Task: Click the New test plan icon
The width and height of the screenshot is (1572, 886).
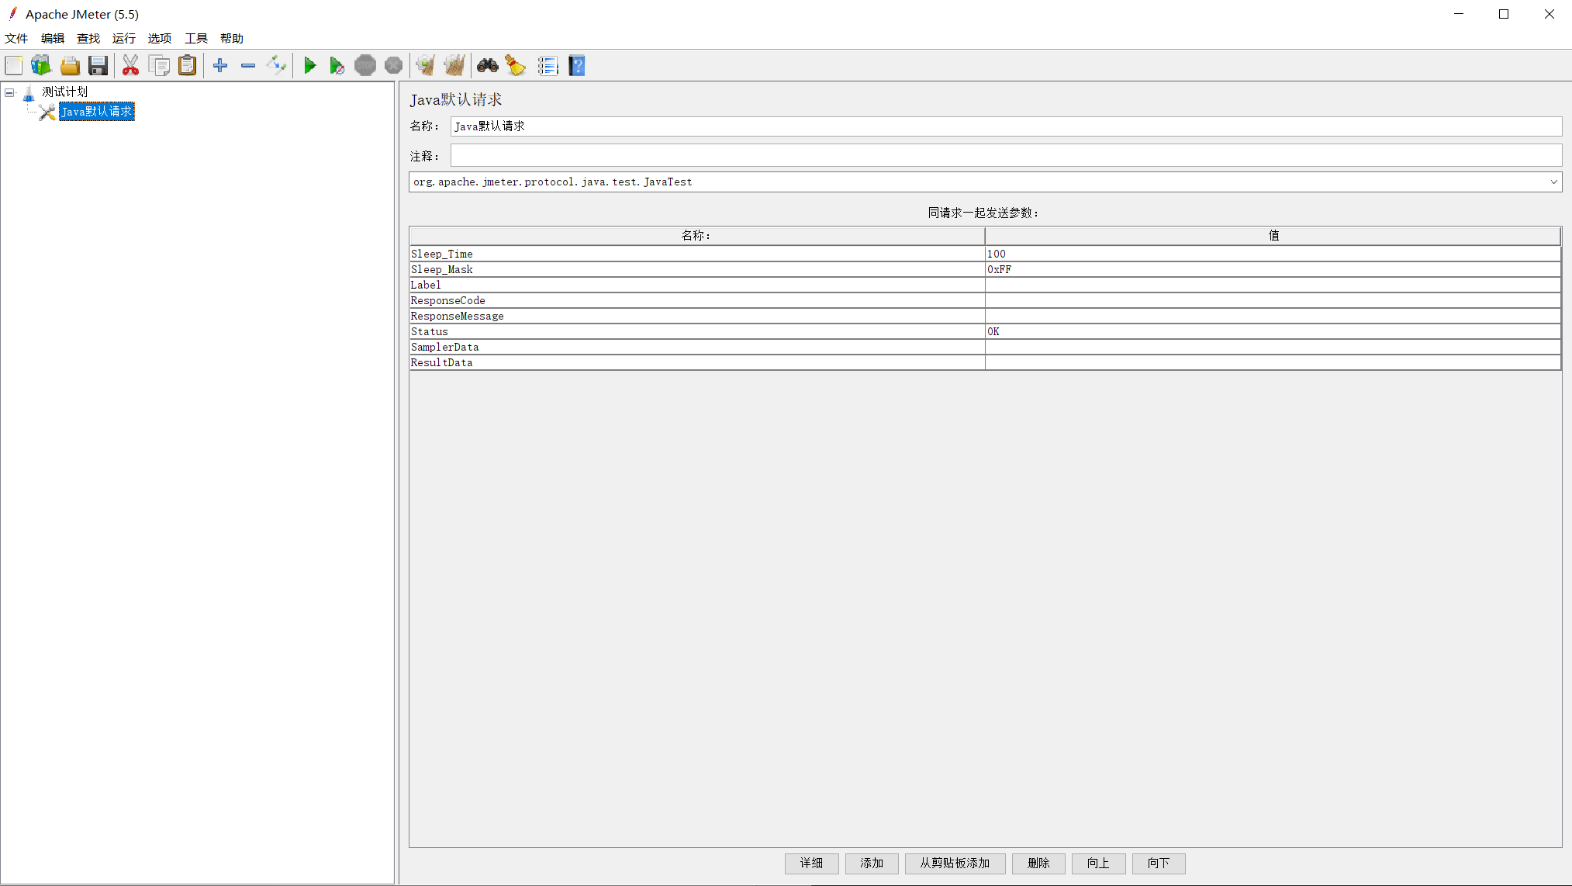Action: click(14, 66)
